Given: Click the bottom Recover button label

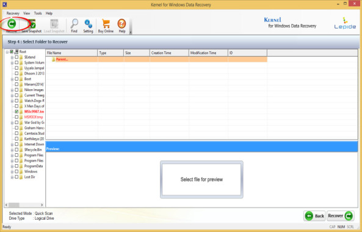Looking at the screenshot, I should [x=336, y=216].
